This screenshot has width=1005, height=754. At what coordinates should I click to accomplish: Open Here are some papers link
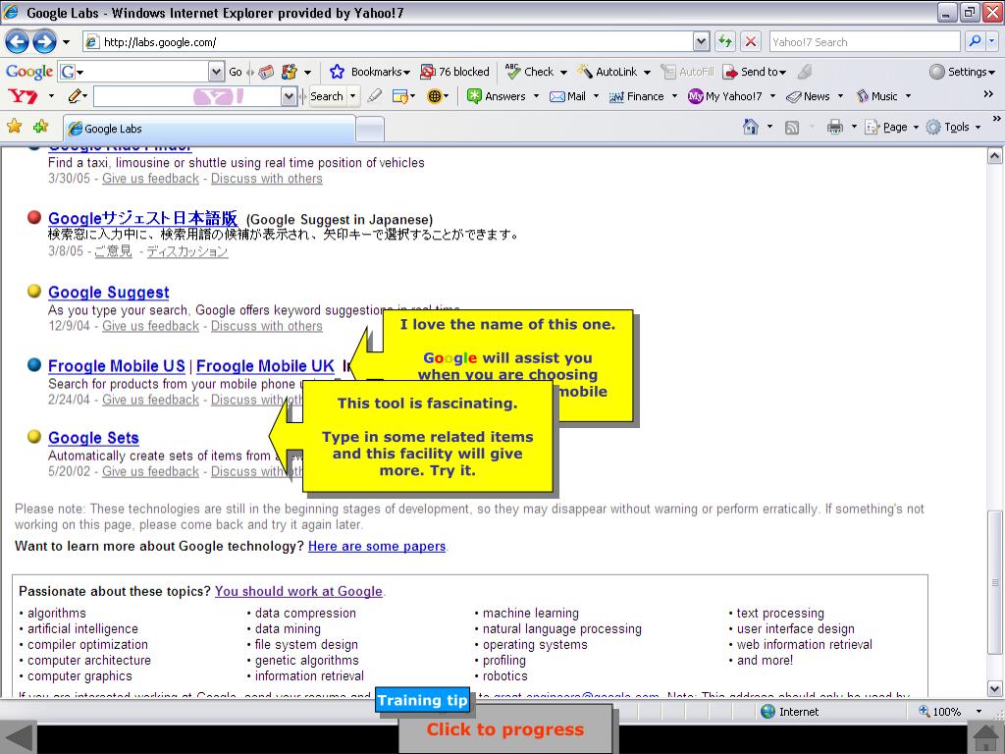(377, 546)
